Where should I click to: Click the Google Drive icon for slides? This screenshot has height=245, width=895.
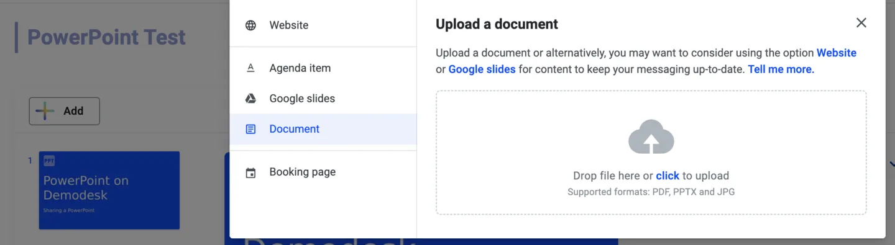coord(250,99)
